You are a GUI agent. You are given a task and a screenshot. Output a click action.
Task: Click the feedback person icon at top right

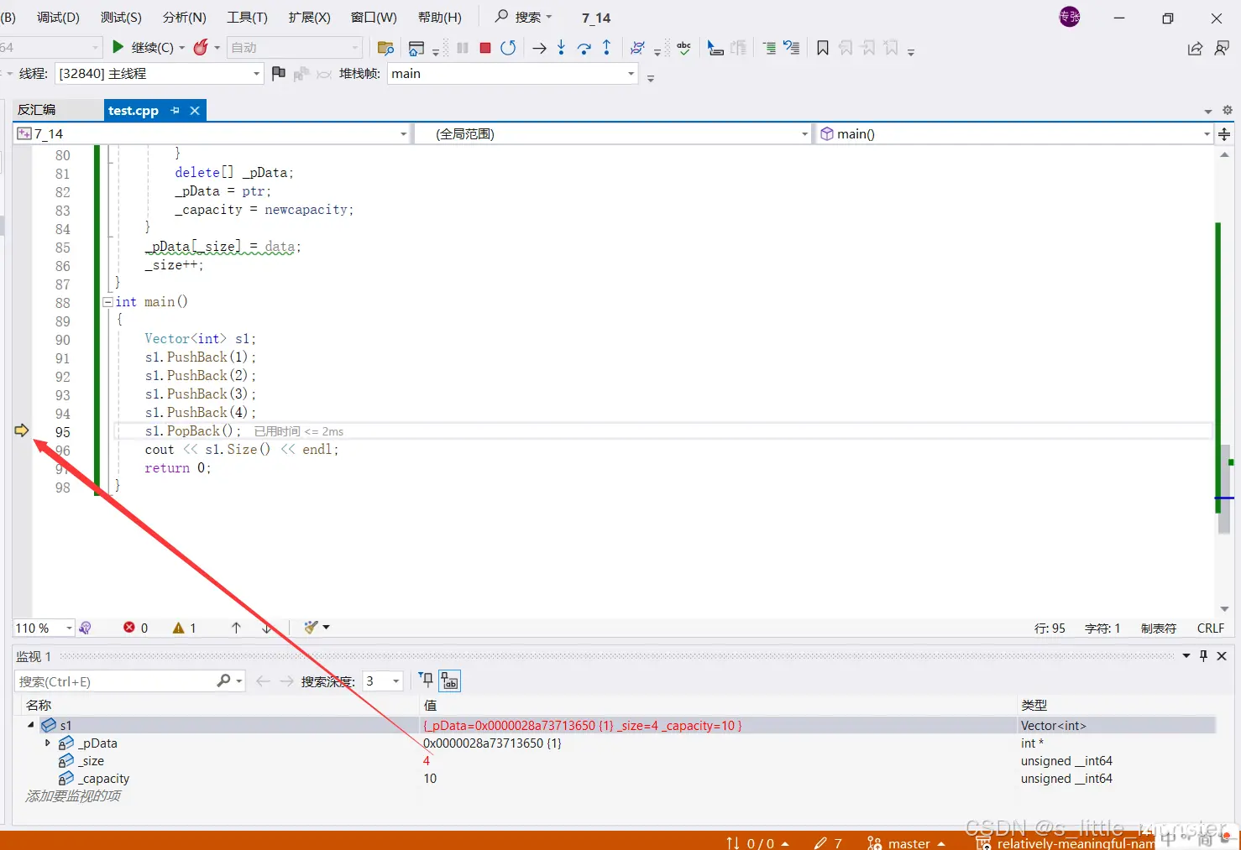(1223, 49)
